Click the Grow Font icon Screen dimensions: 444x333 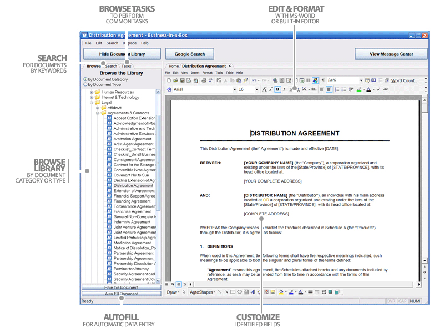[264, 89]
